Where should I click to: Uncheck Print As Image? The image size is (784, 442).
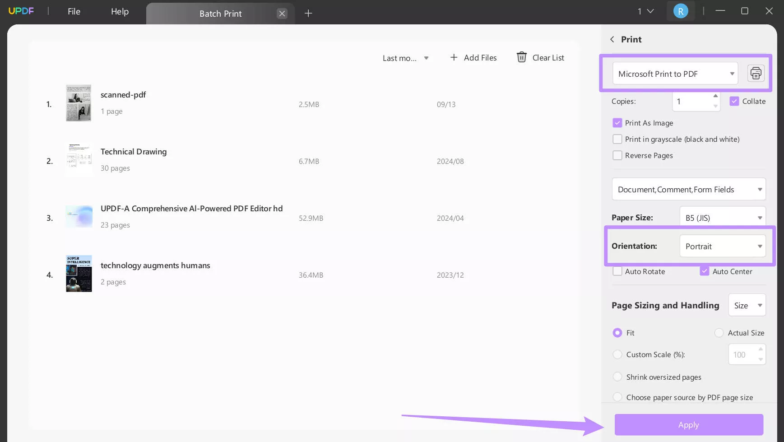[617, 123]
